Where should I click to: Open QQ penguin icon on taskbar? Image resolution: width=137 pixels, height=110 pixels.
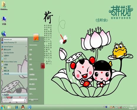23,107
